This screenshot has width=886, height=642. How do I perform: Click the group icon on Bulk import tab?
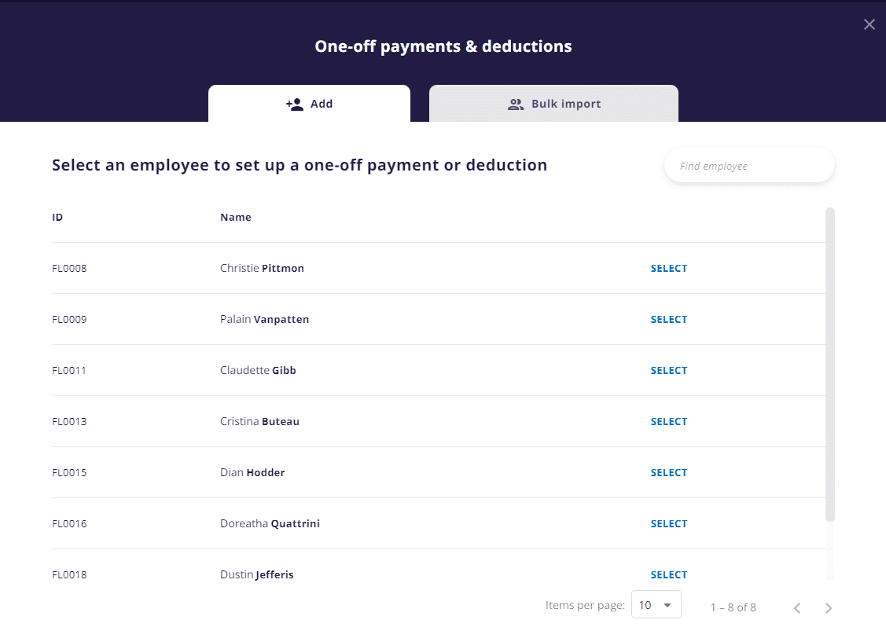tap(517, 103)
